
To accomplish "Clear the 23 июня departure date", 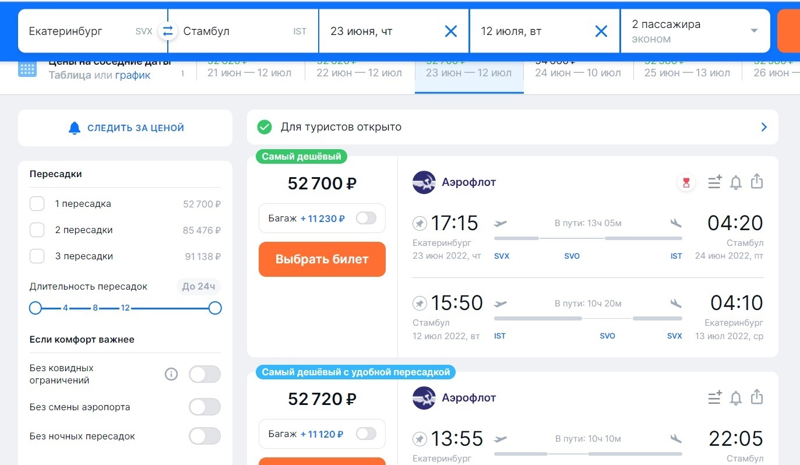I will (x=450, y=31).
